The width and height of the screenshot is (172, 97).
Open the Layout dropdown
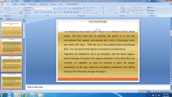point(28,8)
